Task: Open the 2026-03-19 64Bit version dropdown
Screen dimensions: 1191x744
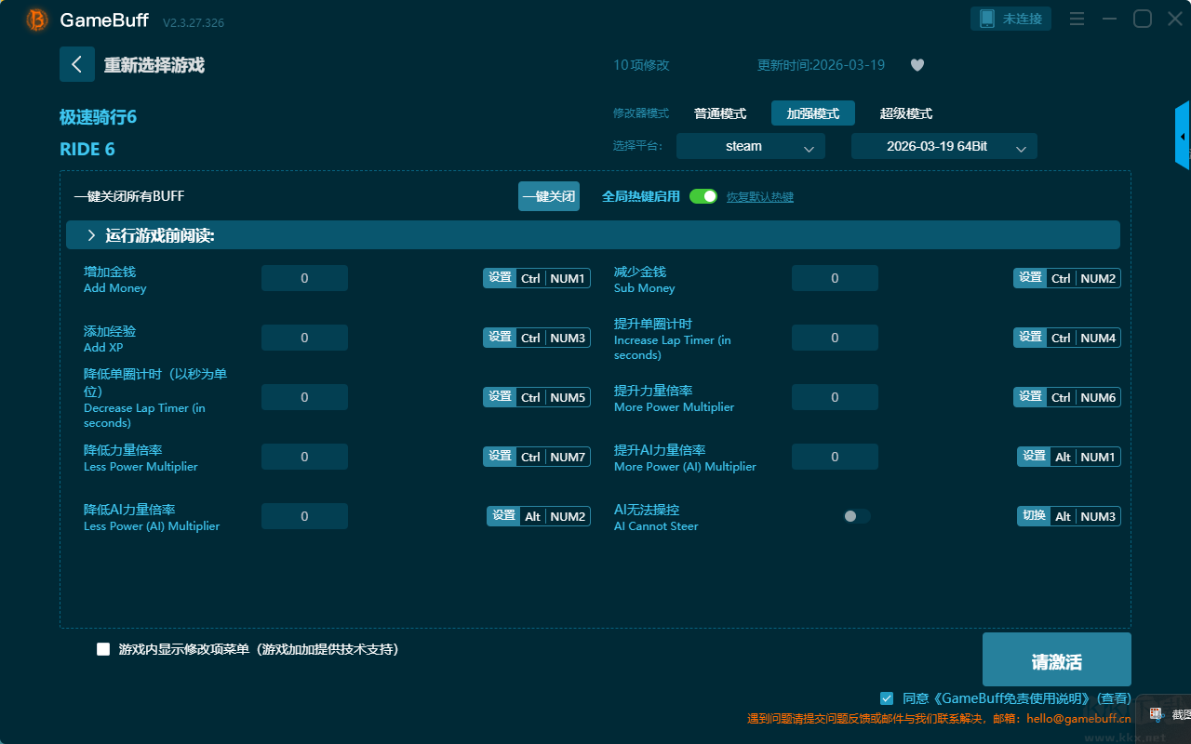Action: (x=944, y=146)
